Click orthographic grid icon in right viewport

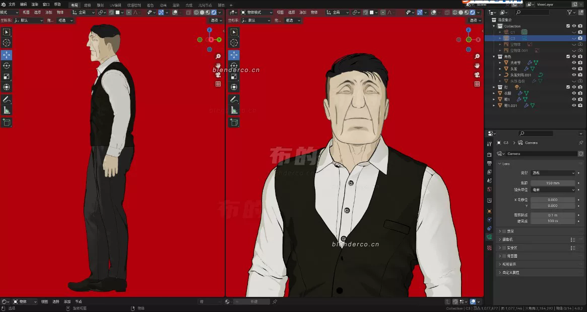click(x=477, y=84)
